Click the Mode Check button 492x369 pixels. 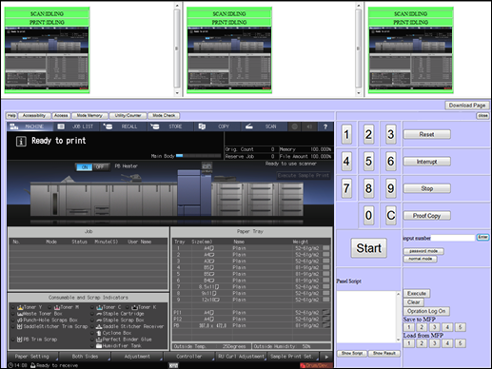(164, 116)
